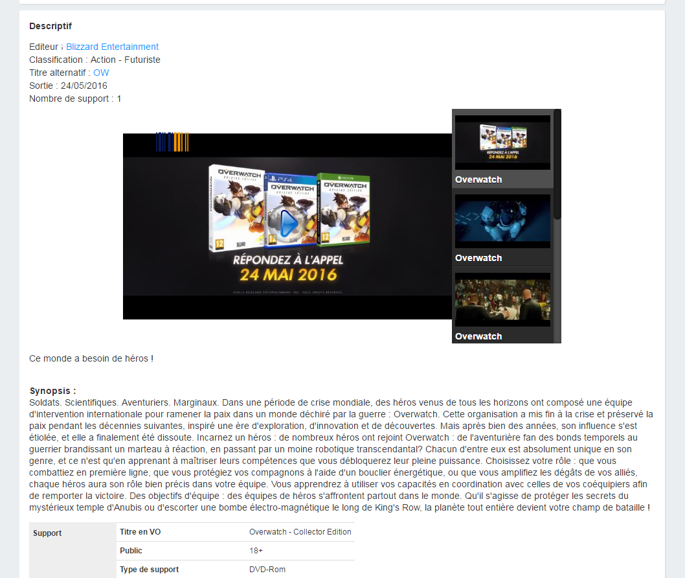Click the 24 MAI 2016 date banner
This screenshot has width=685, height=578.
288,274
